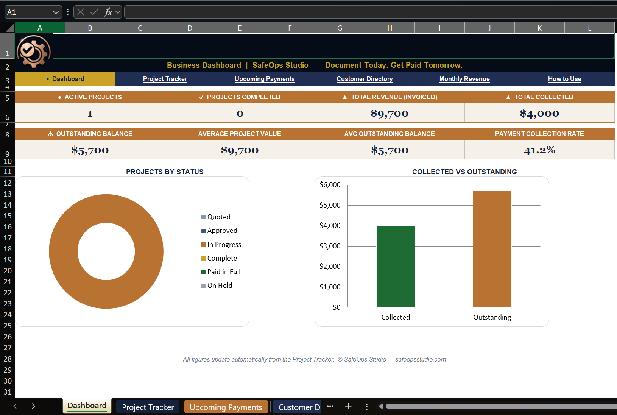The image size is (617, 415).
Task: Click the In Progress legend color swatch
Action: pyautogui.click(x=203, y=245)
